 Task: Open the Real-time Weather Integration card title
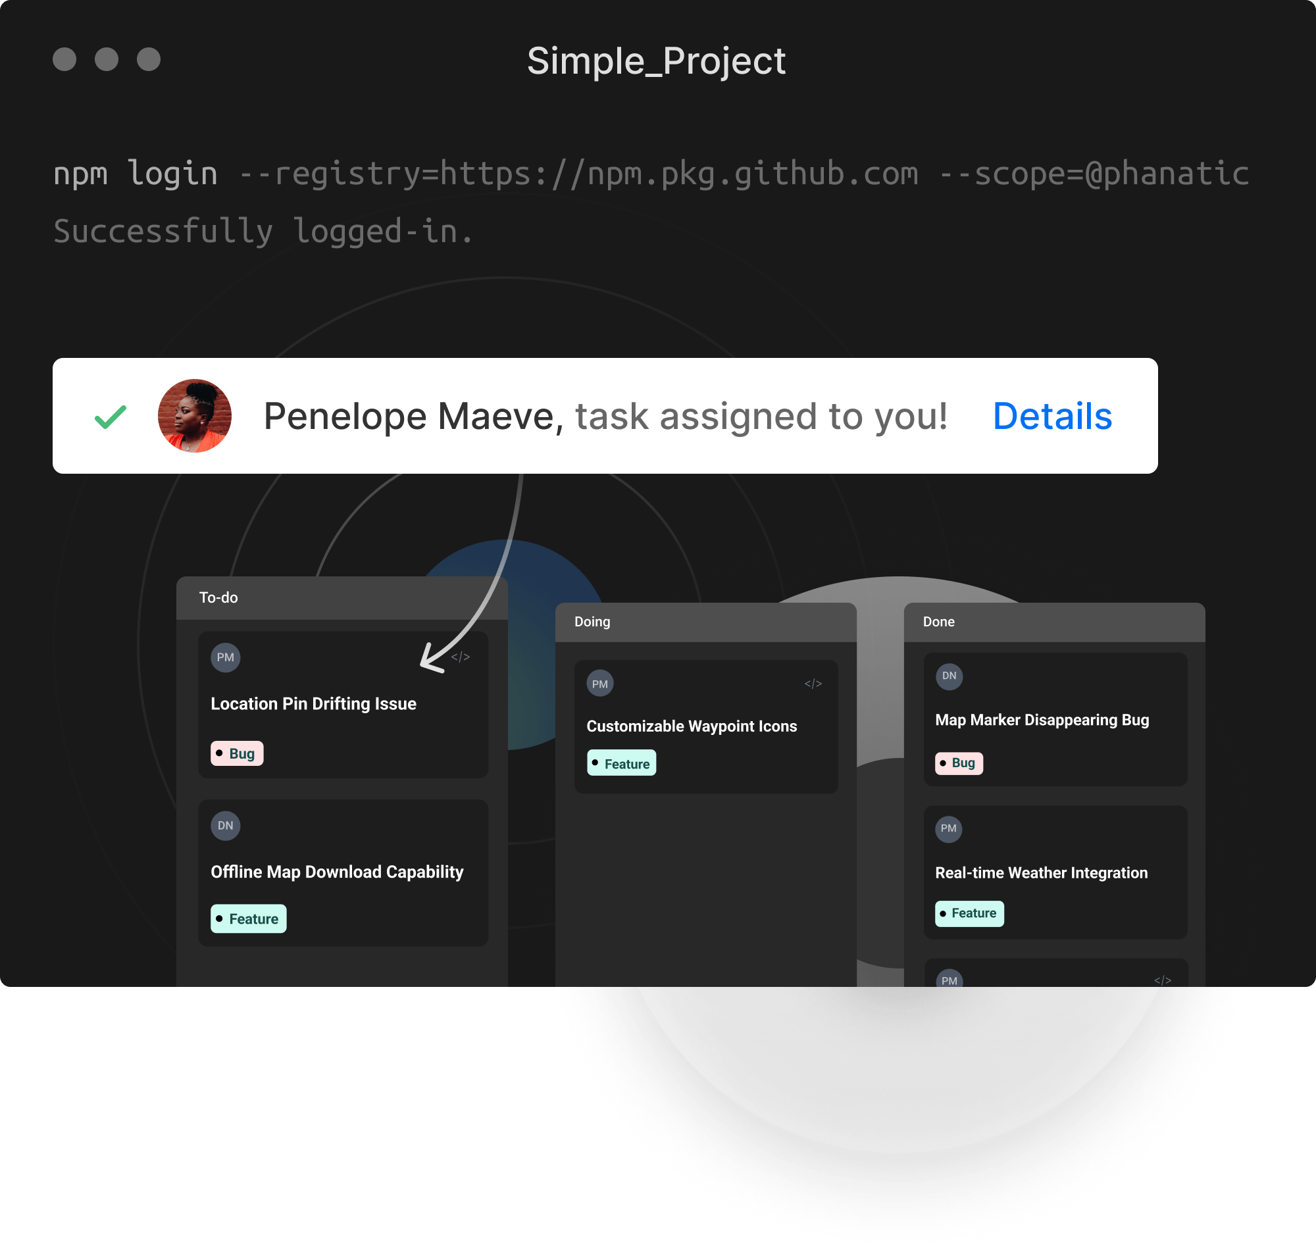(1041, 873)
